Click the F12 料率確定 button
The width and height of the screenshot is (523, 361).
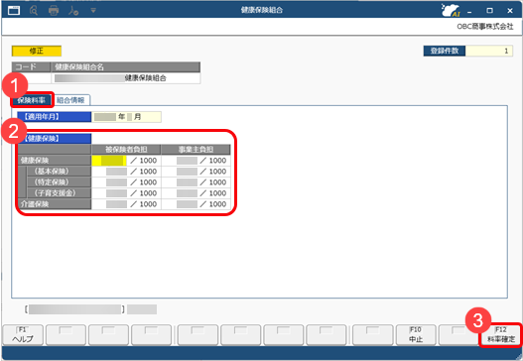coord(501,334)
